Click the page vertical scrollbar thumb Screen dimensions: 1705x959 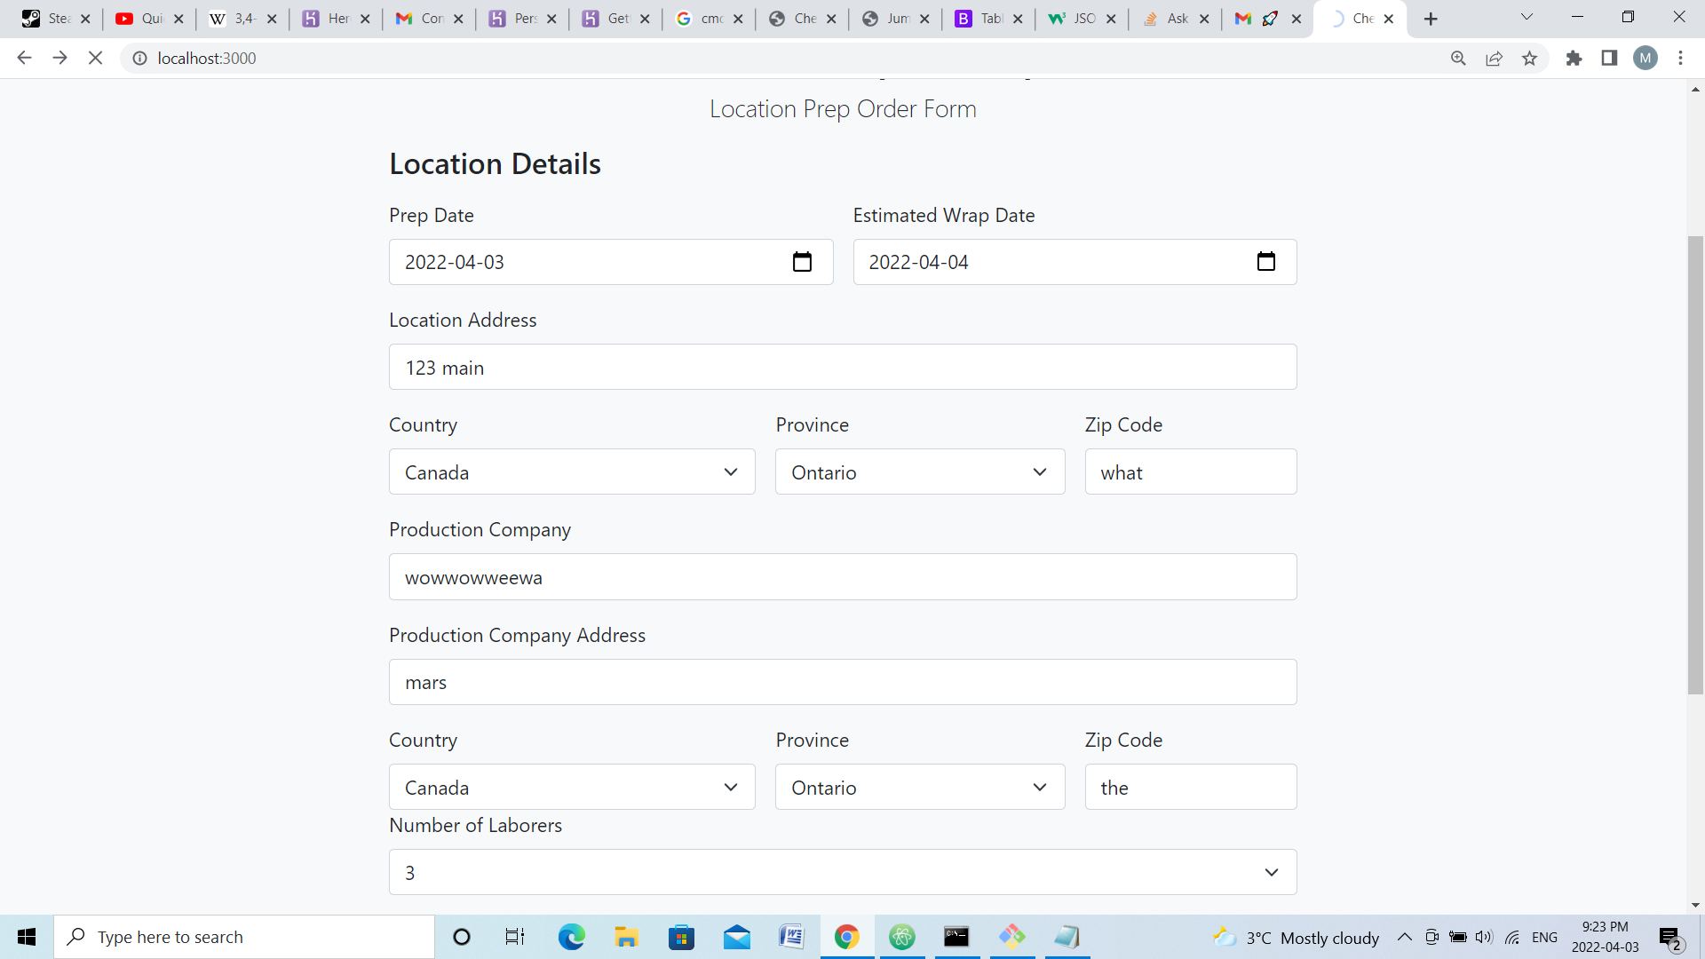(x=1695, y=464)
